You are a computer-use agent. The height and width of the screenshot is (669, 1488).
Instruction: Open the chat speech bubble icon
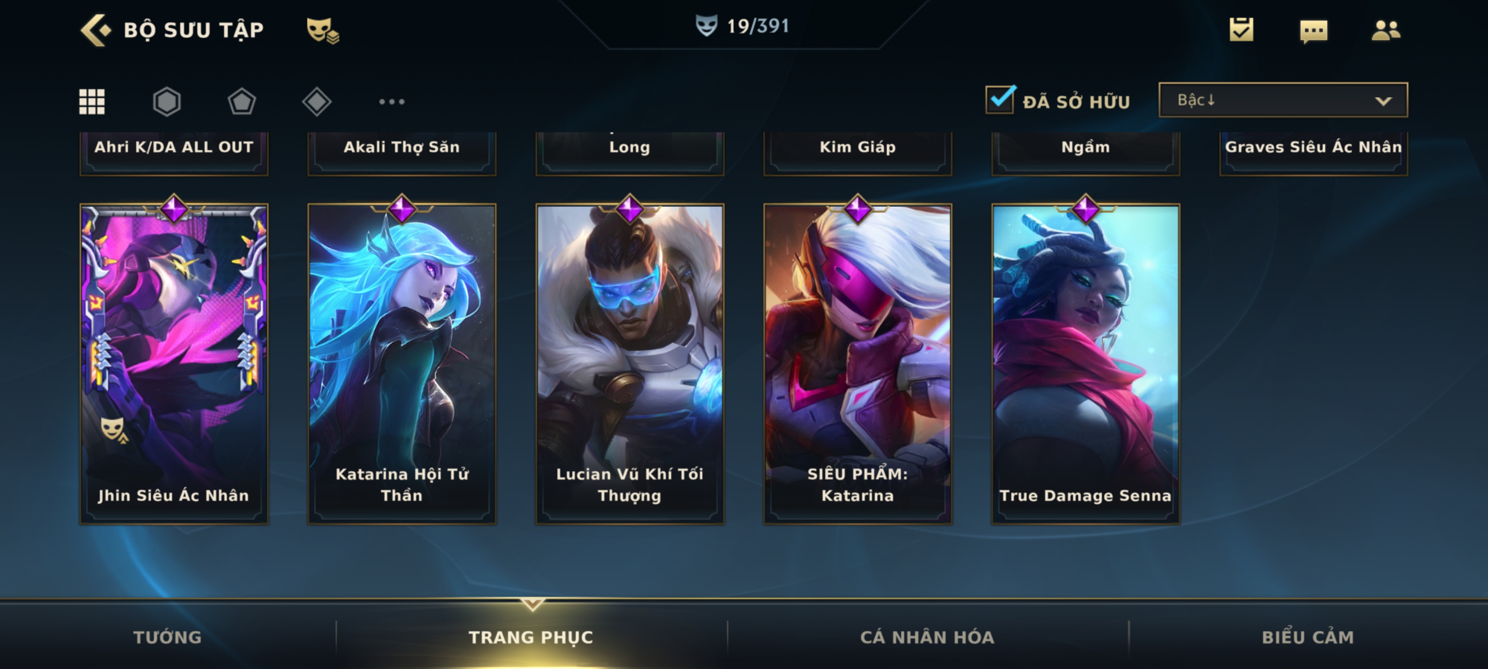[1314, 31]
